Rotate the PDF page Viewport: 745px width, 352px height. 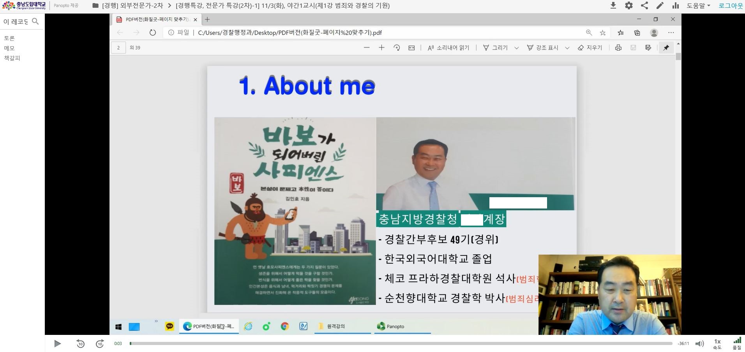pos(397,47)
